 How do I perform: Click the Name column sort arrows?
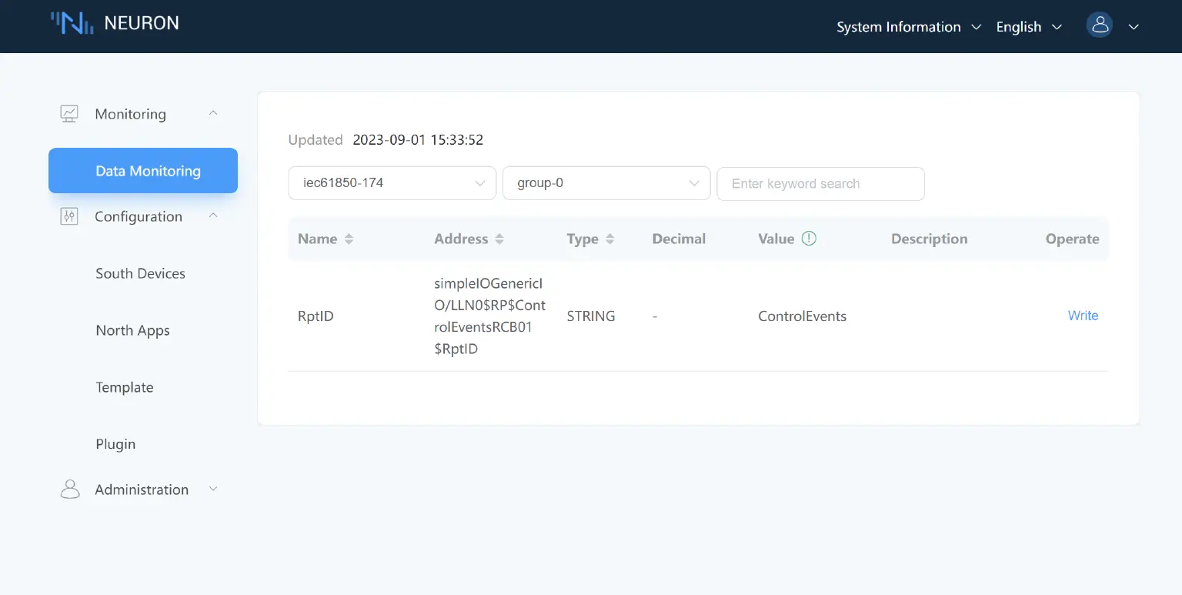pos(349,239)
